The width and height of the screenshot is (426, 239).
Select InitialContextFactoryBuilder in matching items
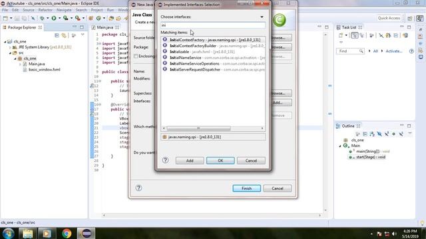click(213, 46)
